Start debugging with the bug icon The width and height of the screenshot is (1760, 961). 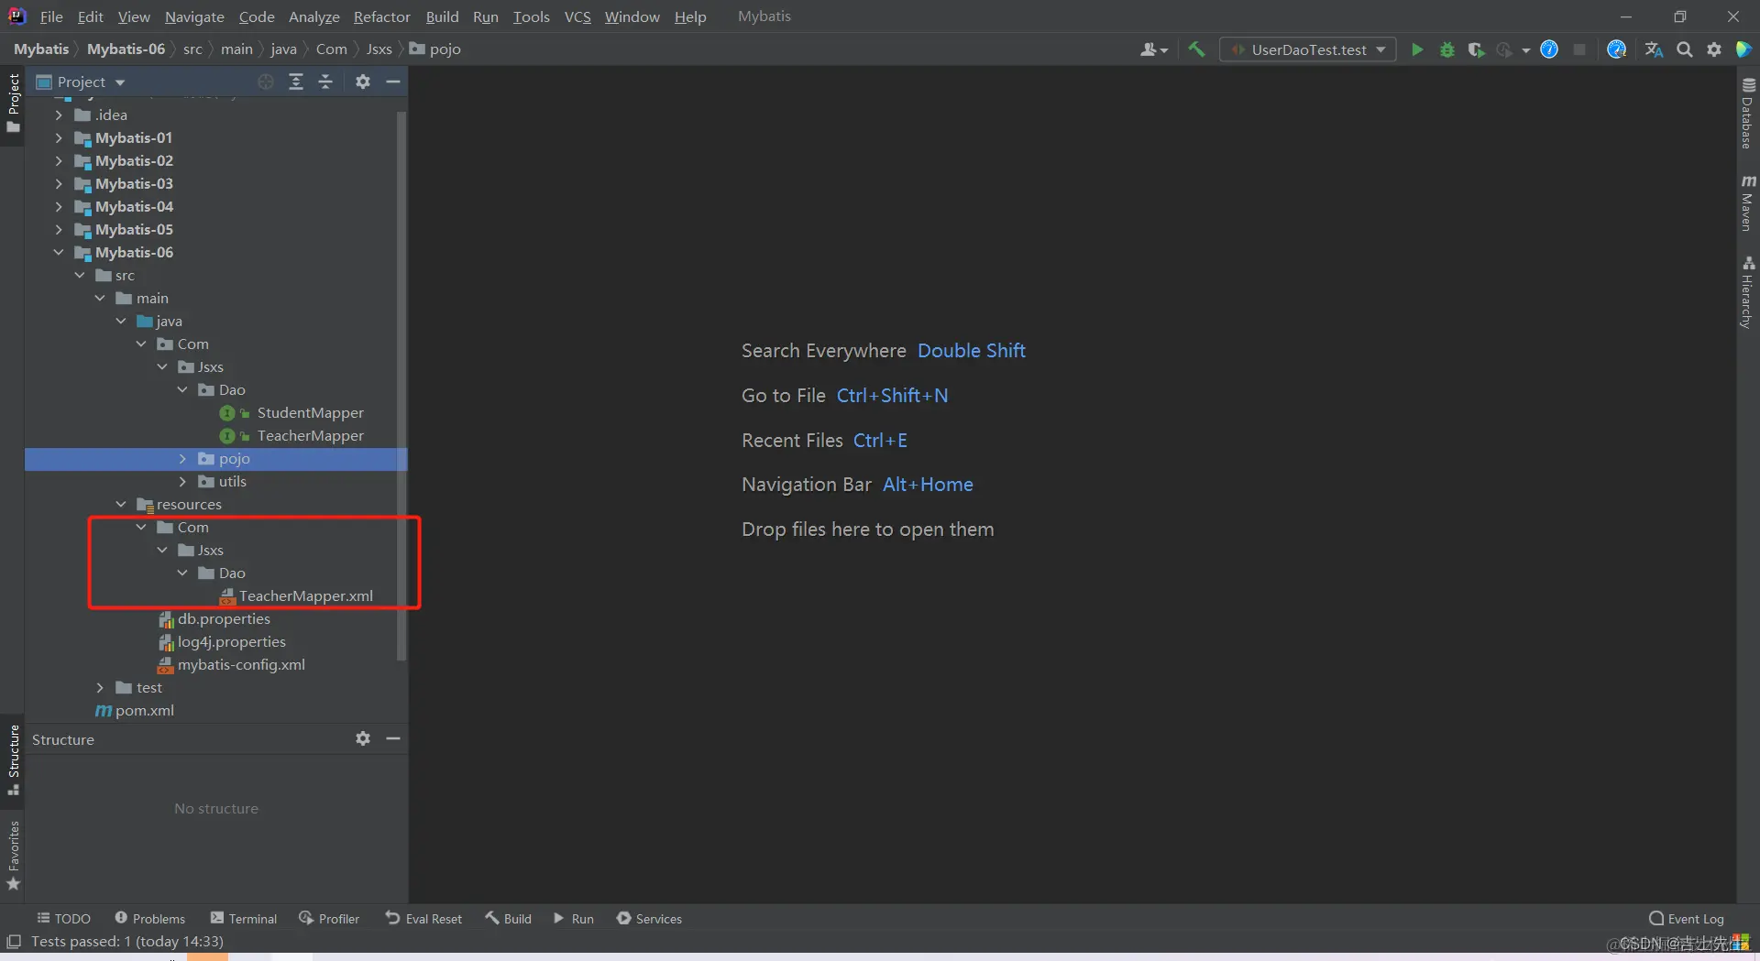pyautogui.click(x=1446, y=49)
